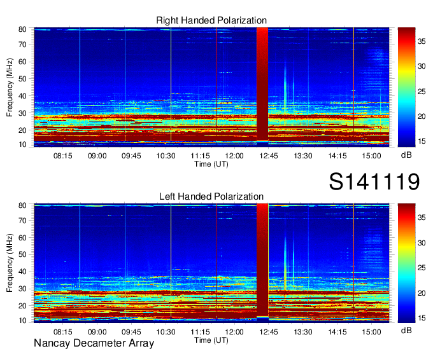Click the cyan burst near 13:05 in the Left Handed spectrogram
Viewport: 433px width, 351px height.
point(285,262)
